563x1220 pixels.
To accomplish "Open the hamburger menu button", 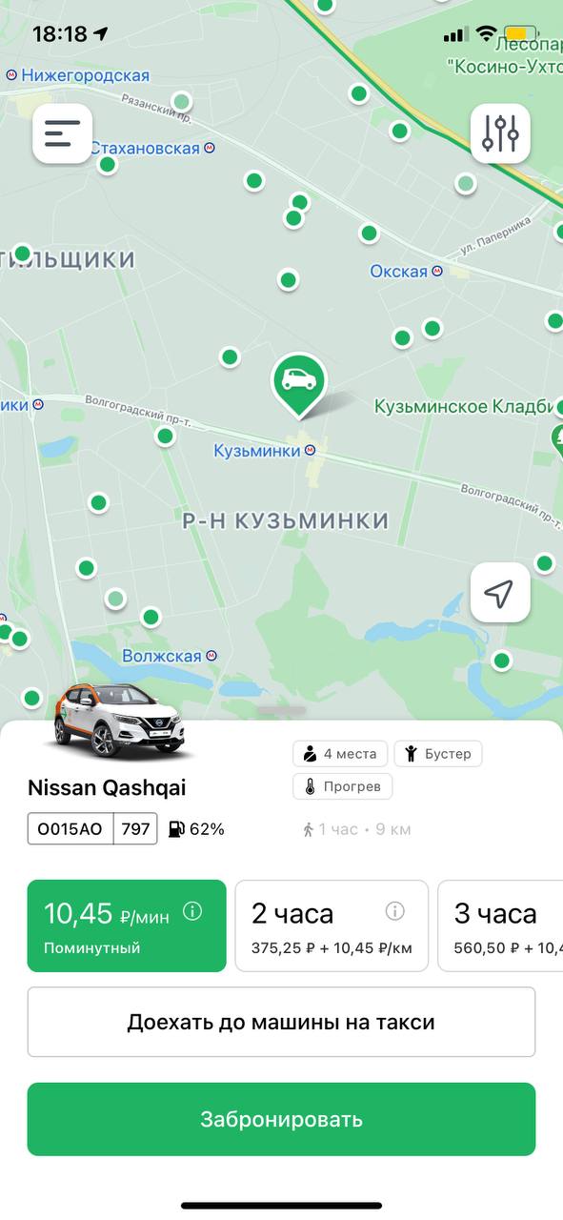I will point(63,133).
